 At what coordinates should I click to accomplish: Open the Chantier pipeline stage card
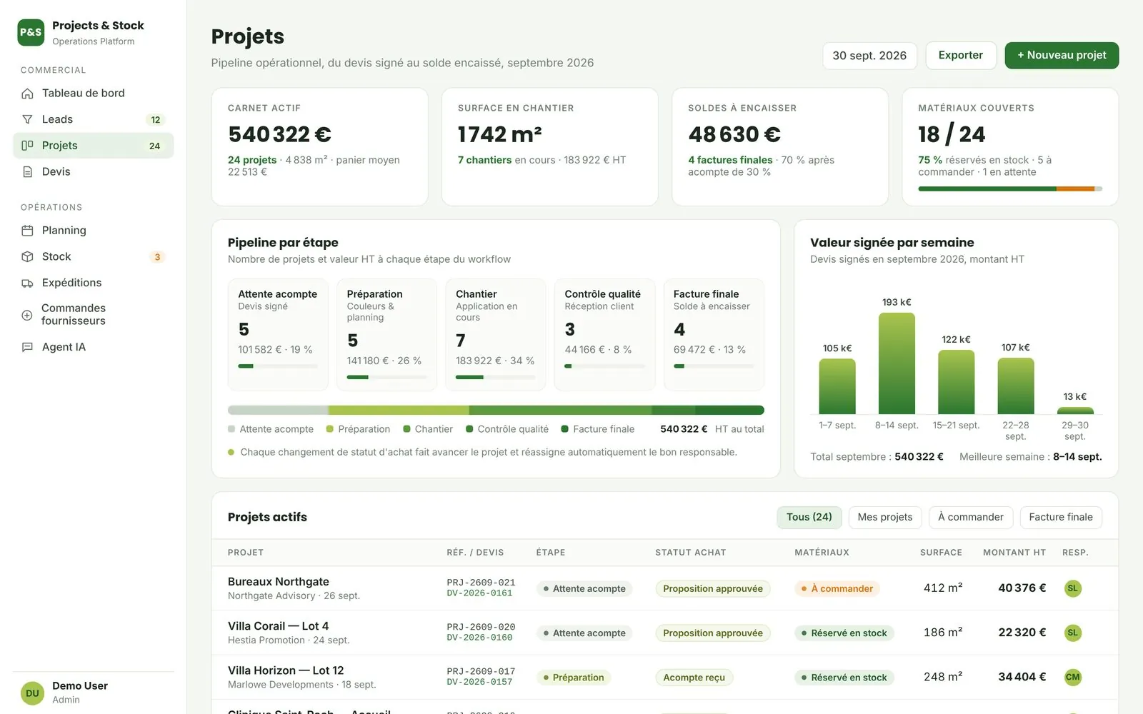[496, 334]
